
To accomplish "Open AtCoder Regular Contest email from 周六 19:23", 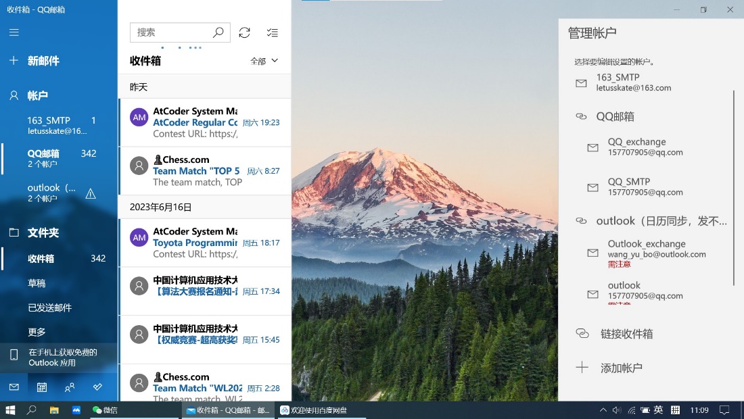I will click(204, 122).
